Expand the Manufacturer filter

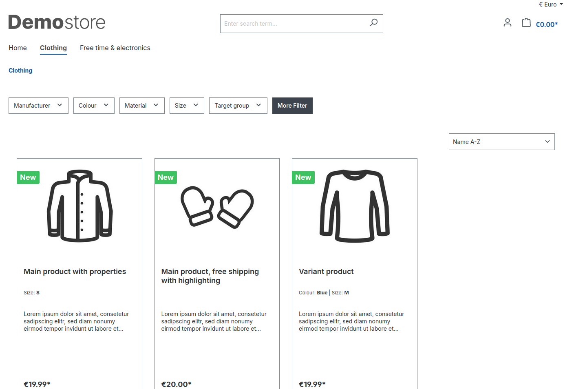point(38,106)
